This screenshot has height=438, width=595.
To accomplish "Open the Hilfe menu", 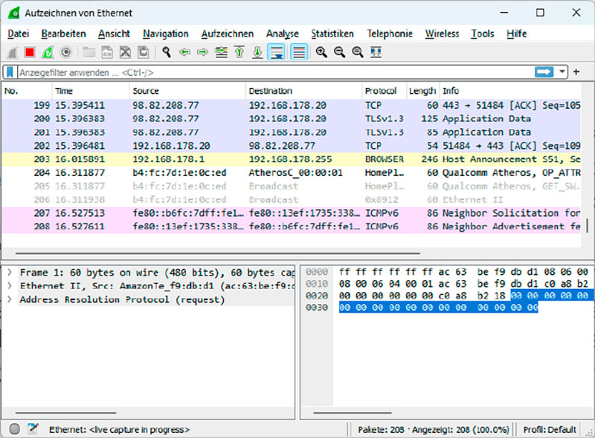I will (x=516, y=34).
